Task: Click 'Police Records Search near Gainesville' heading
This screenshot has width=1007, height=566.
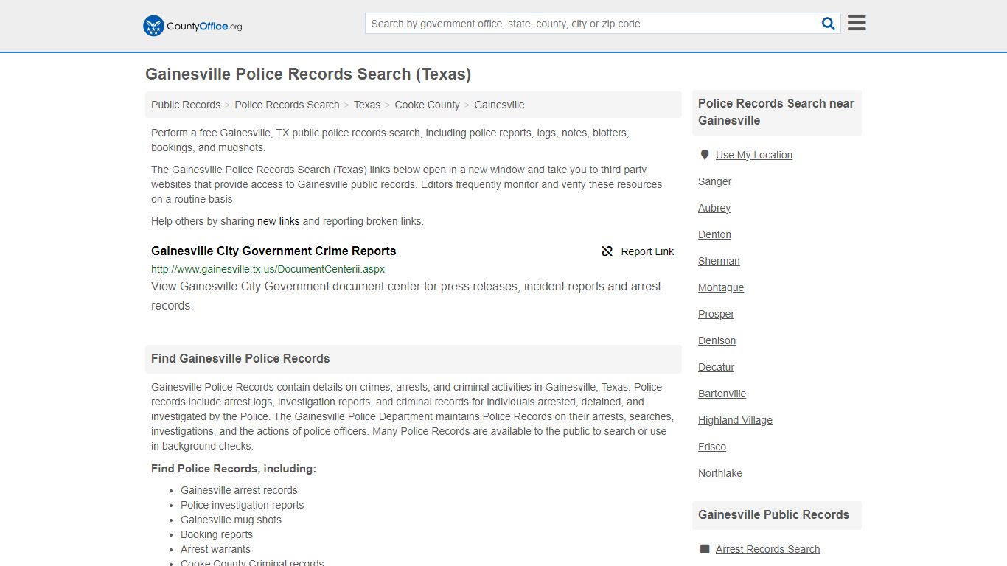Action: pyautogui.click(x=776, y=112)
